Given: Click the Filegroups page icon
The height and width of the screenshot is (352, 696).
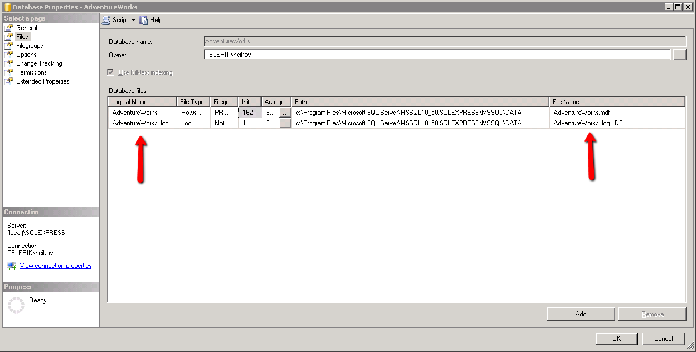Looking at the screenshot, I should click(x=9, y=46).
